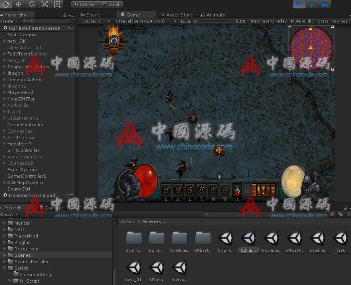Pause the running game

click(312, 4)
